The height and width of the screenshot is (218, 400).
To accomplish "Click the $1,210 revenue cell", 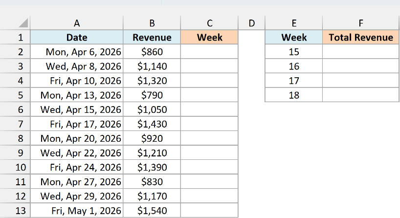I will coord(152,153).
